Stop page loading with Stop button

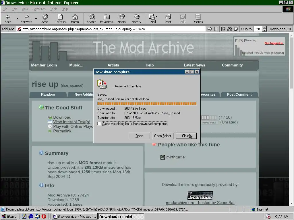(45, 19)
